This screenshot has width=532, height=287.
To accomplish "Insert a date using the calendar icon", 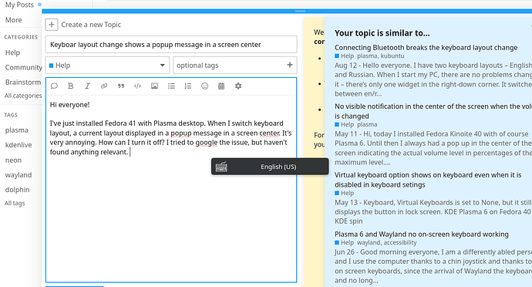I will coord(221,86).
